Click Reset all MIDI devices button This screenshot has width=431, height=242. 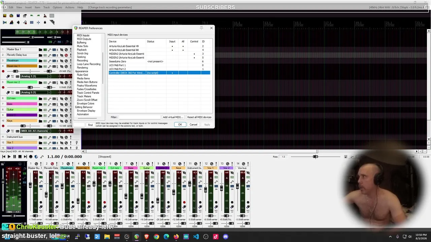199,117
